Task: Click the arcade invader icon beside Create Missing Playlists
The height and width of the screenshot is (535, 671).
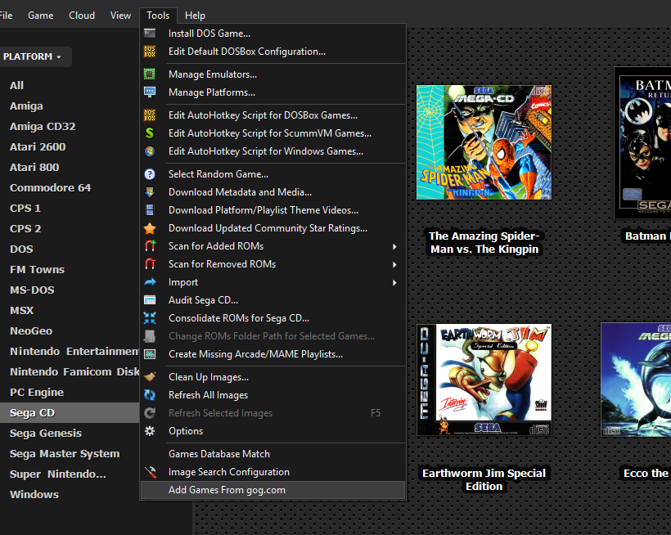Action: [150, 354]
